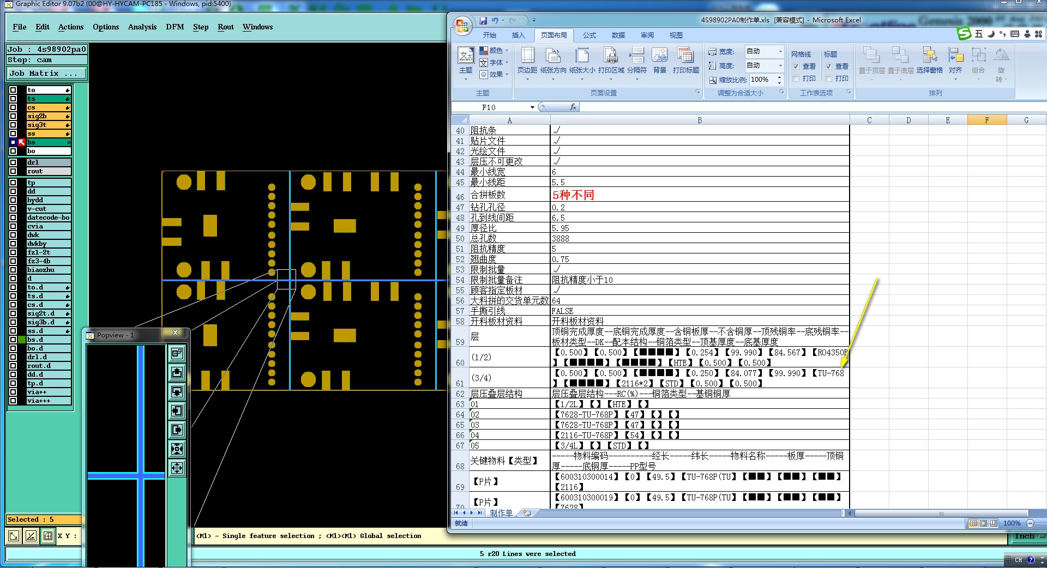Click the Excel formula bar input
The height and width of the screenshot is (568, 1047).
pyautogui.click(x=813, y=107)
